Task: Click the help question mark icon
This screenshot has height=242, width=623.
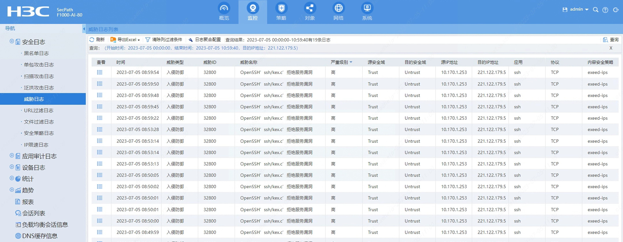Action: tap(605, 10)
